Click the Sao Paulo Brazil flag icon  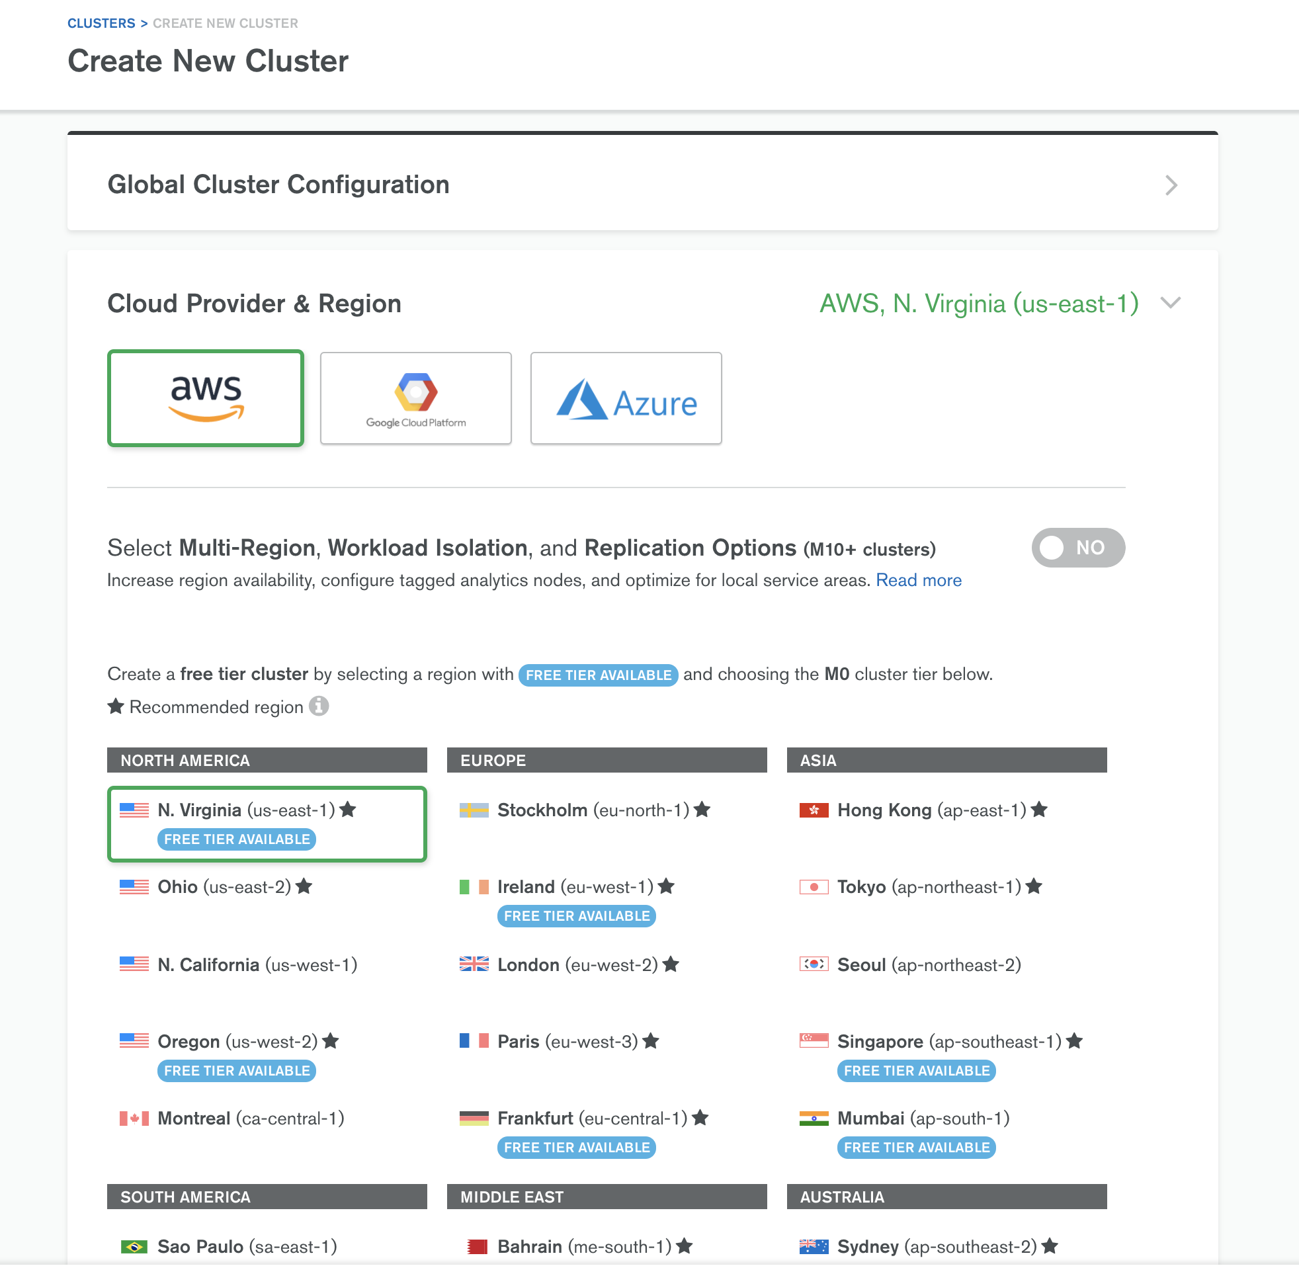tap(134, 1248)
